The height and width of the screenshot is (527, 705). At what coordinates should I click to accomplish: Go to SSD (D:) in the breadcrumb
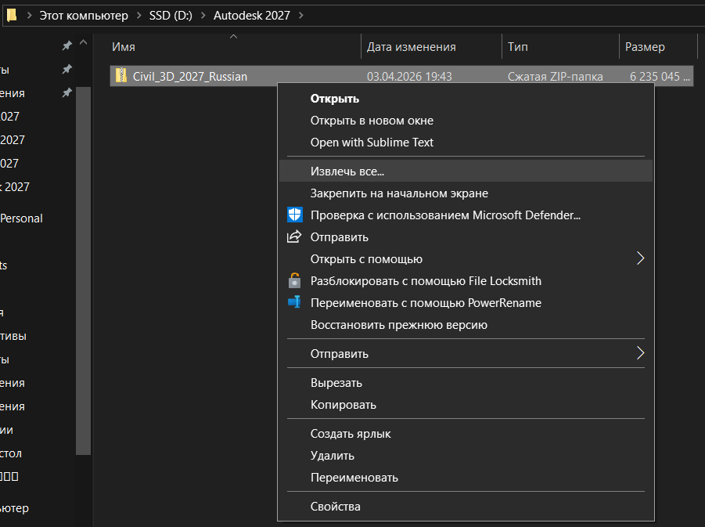point(171,16)
